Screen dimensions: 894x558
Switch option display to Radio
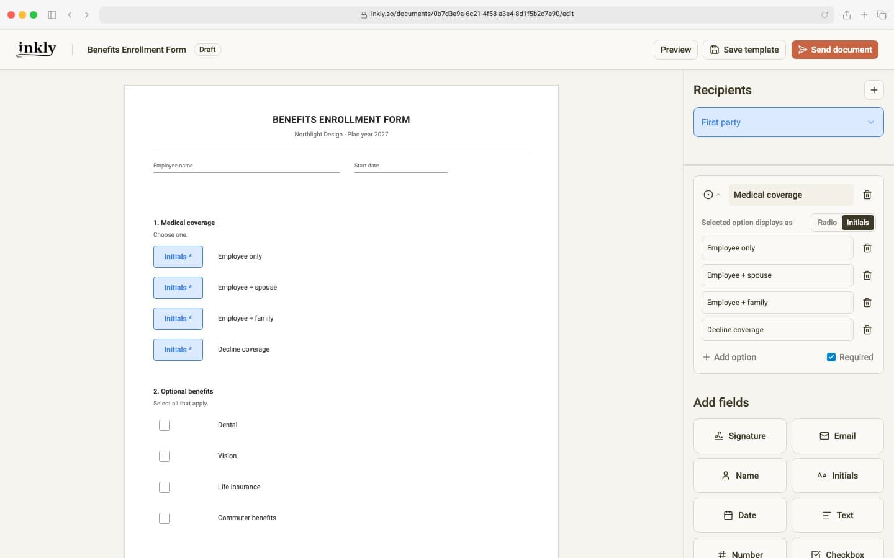(x=827, y=223)
